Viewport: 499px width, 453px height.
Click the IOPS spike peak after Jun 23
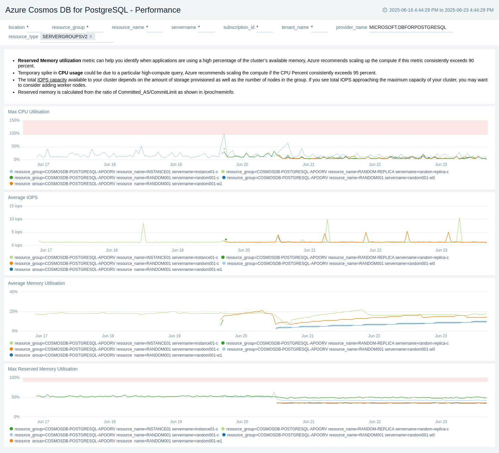pyautogui.click(x=459, y=218)
